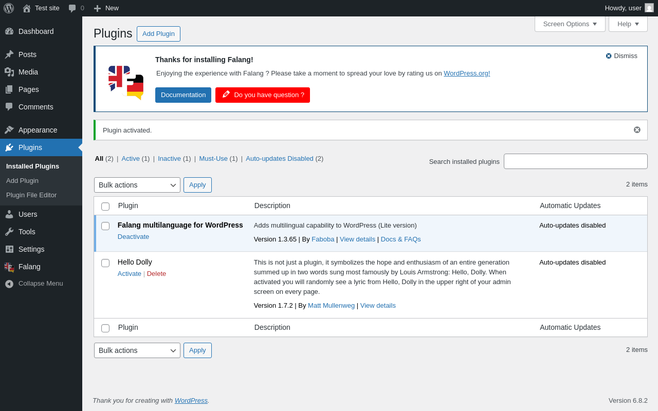Click the Add Plugin button
This screenshot has width=658, height=411.
(158, 34)
